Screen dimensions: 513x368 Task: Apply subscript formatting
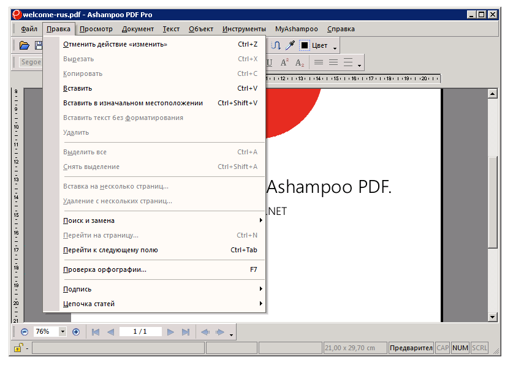pyautogui.click(x=299, y=62)
